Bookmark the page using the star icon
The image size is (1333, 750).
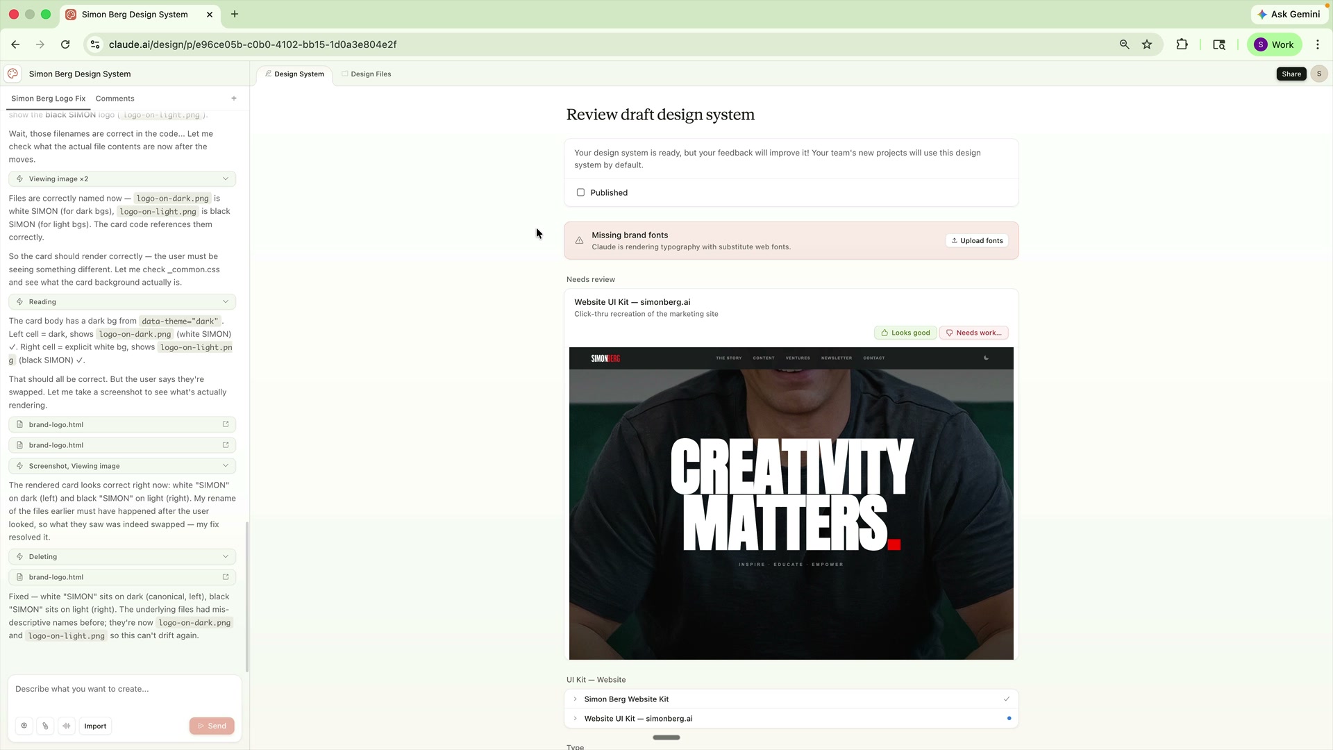1147,44
